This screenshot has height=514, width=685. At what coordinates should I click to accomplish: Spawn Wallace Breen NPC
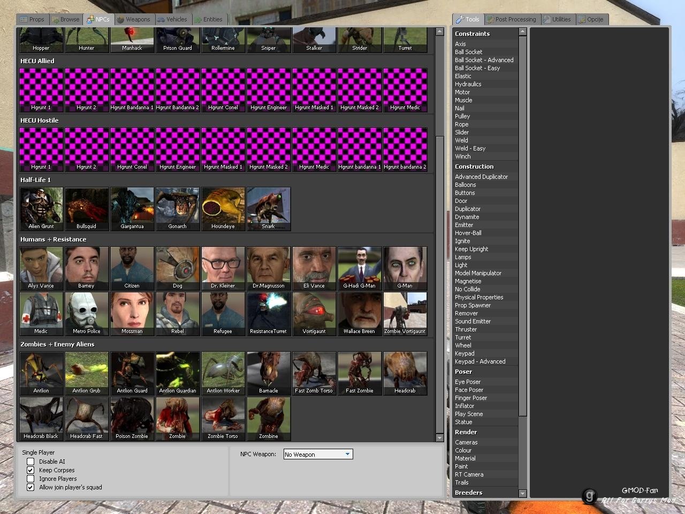[x=360, y=314]
